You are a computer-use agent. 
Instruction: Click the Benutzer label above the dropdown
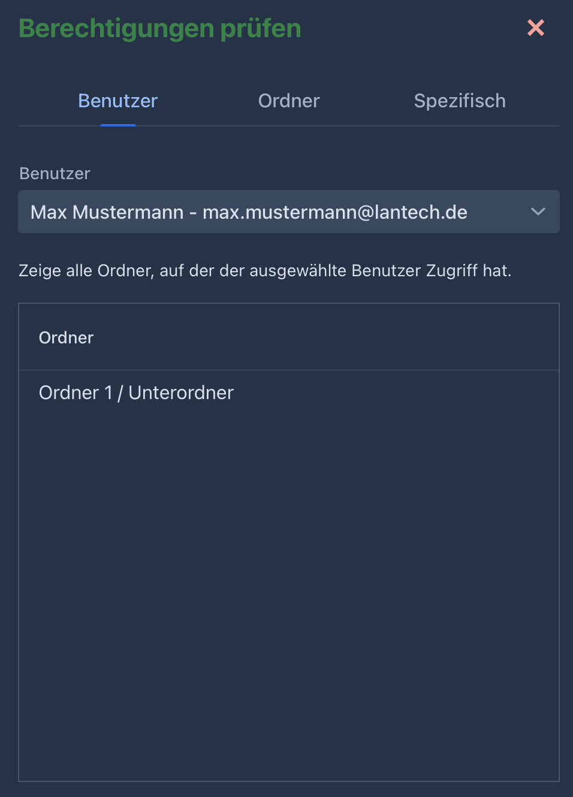click(55, 174)
